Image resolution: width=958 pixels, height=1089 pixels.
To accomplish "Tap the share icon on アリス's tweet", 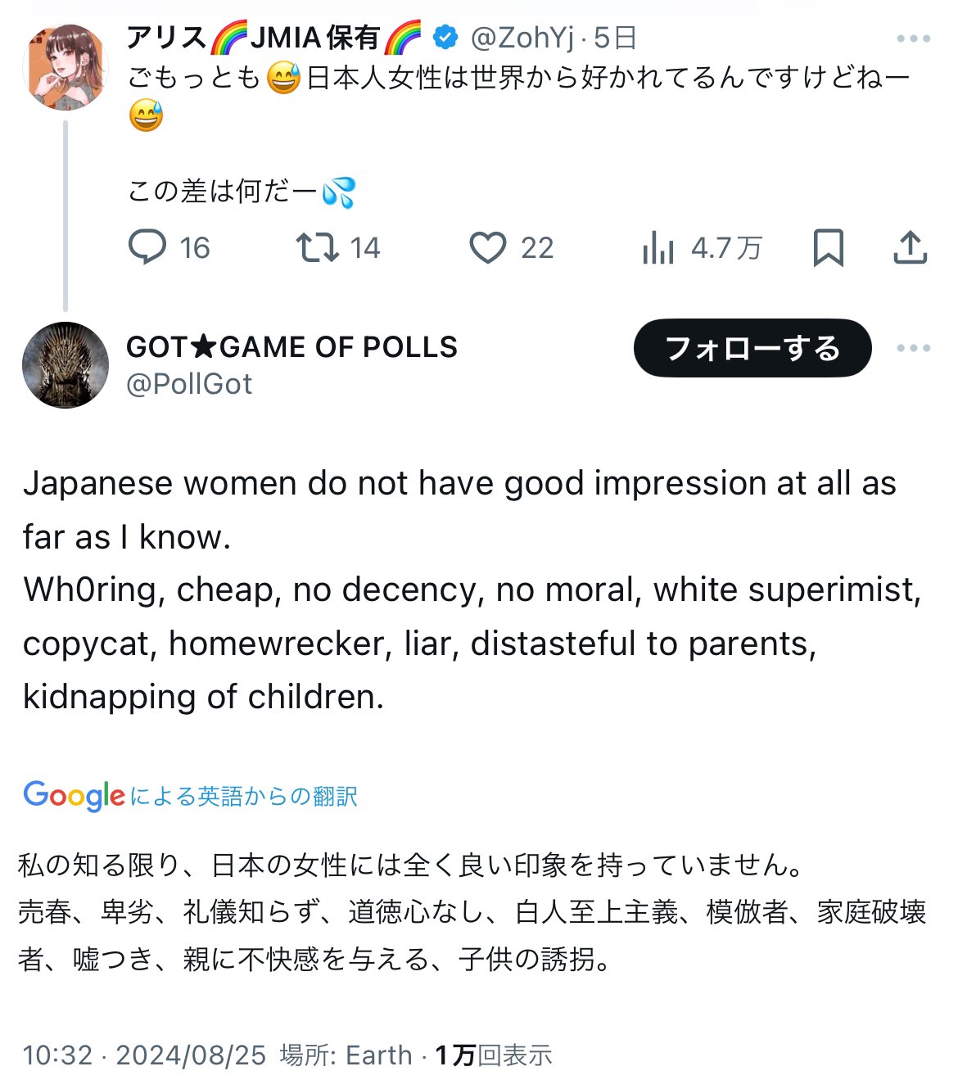I will tap(910, 247).
